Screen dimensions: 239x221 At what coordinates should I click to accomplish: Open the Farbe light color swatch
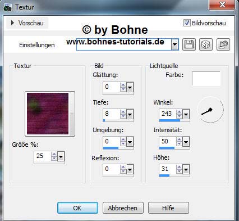pyautogui.click(x=206, y=79)
